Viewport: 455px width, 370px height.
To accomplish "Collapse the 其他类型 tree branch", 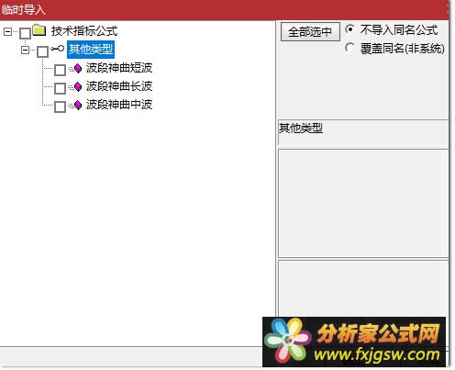I will click(x=25, y=50).
